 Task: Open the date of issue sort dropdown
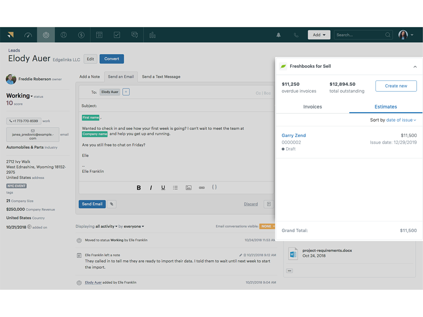[401, 120]
